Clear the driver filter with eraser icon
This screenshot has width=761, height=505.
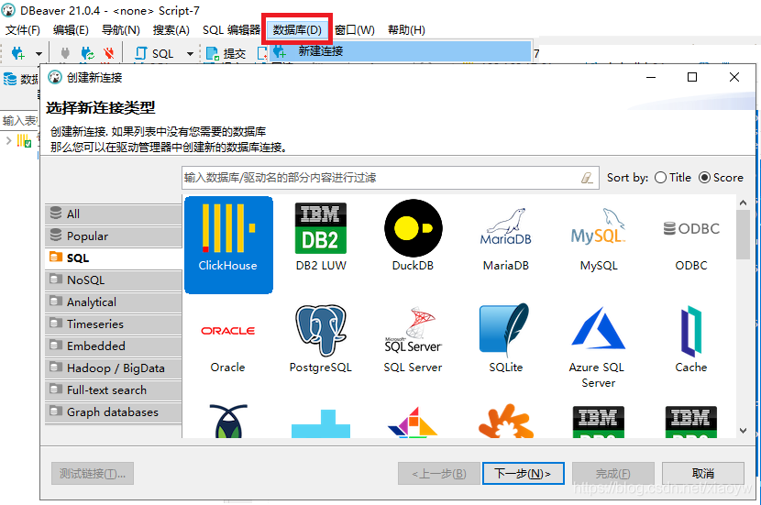click(587, 178)
